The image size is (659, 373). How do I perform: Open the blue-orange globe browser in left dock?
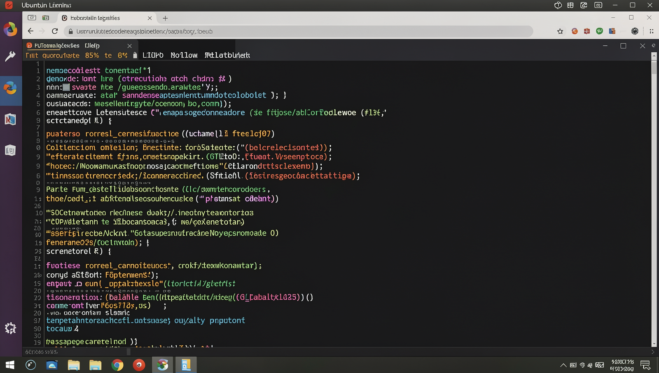pyautogui.click(x=10, y=88)
